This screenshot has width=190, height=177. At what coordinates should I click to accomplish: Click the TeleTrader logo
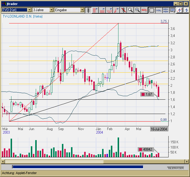click(176, 168)
